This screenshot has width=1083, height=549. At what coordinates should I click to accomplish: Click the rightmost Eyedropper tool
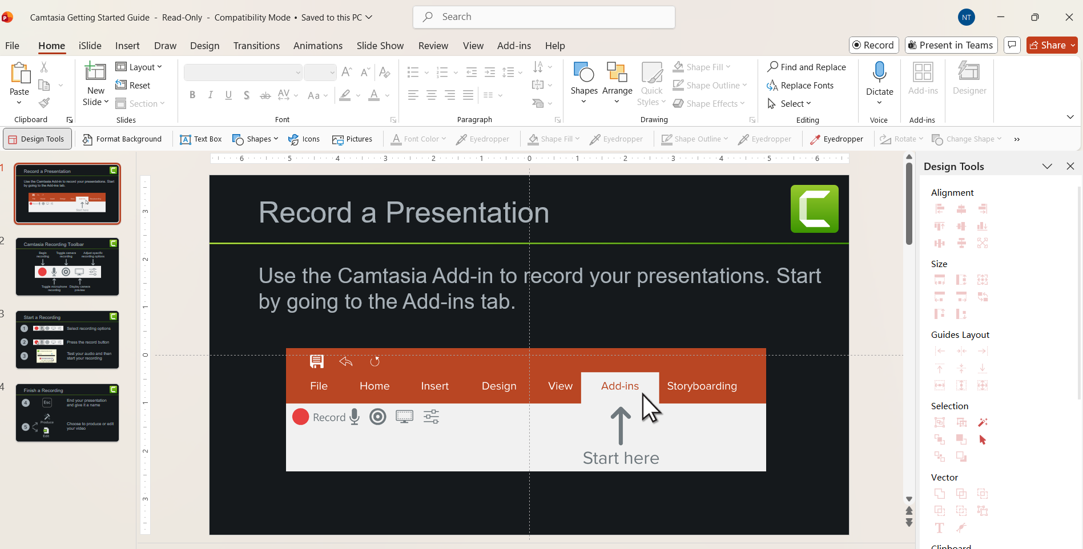836,139
